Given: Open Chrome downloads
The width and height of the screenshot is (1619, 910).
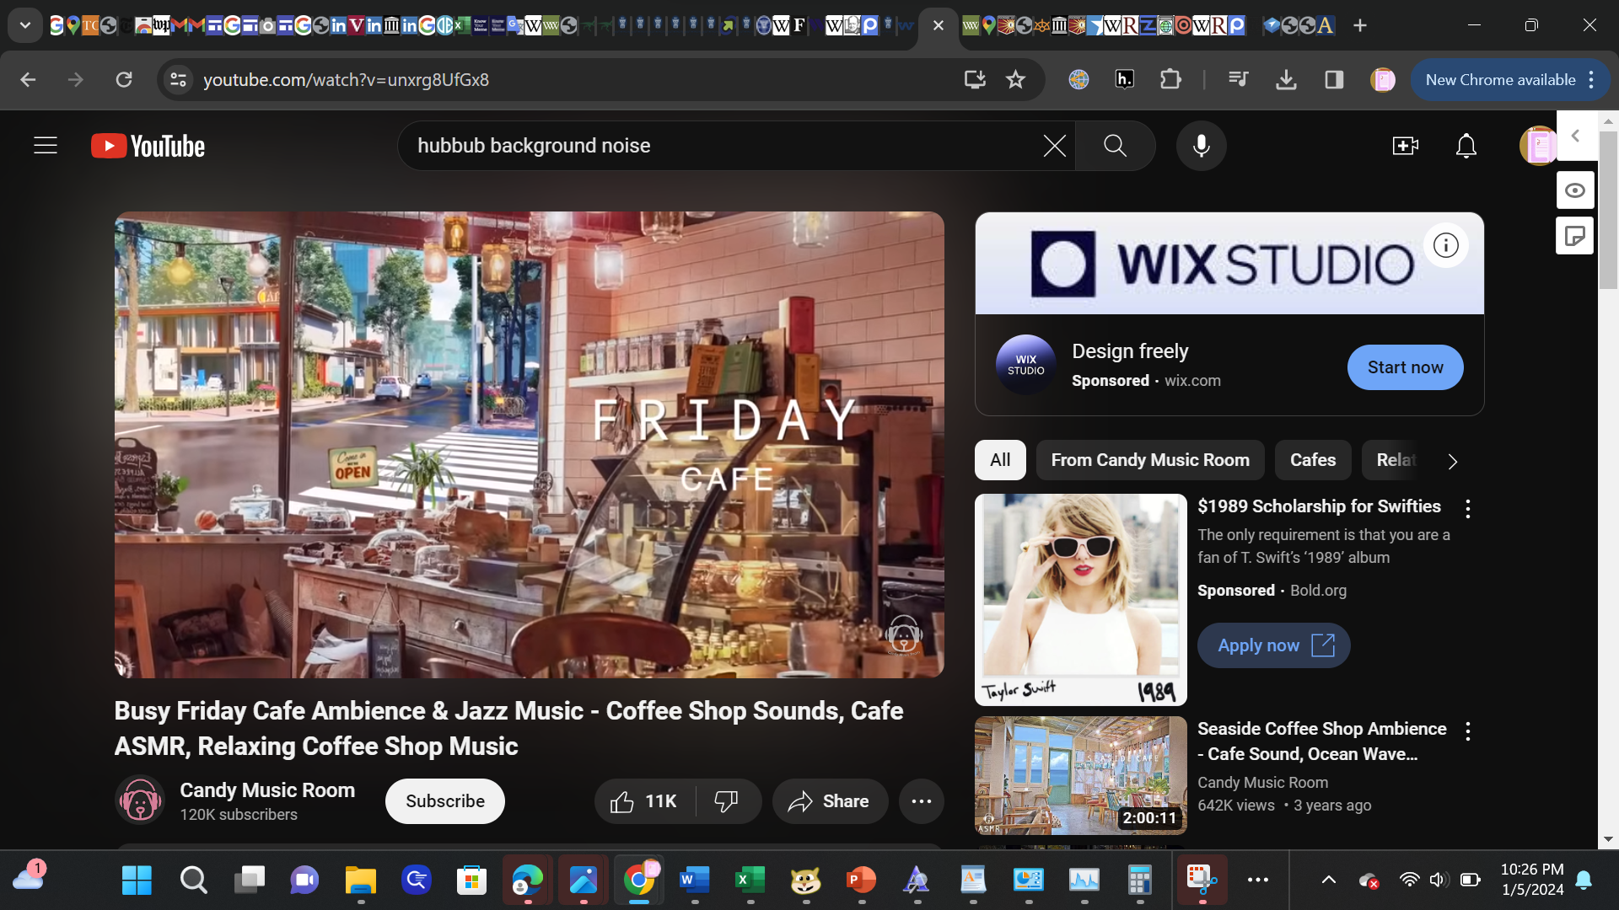Looking at the screenshot, I should tap(1286, 80).
